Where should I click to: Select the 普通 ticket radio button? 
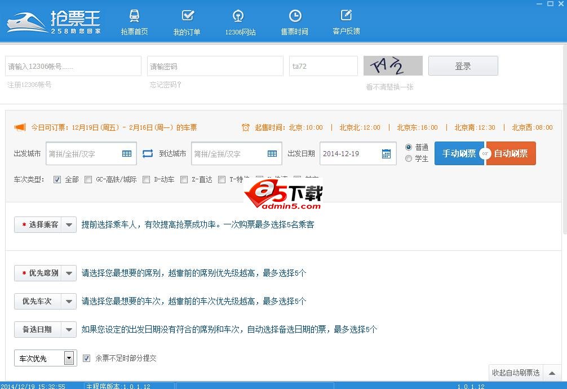point(409,147)
